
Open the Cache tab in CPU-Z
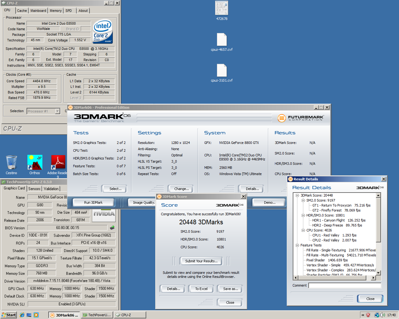(x=22, y=11)
